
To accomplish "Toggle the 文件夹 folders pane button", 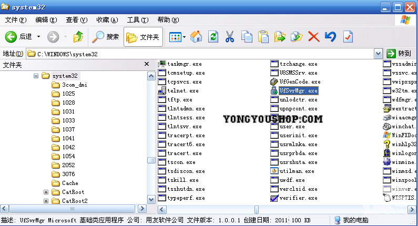I will (x=143, y=37).
